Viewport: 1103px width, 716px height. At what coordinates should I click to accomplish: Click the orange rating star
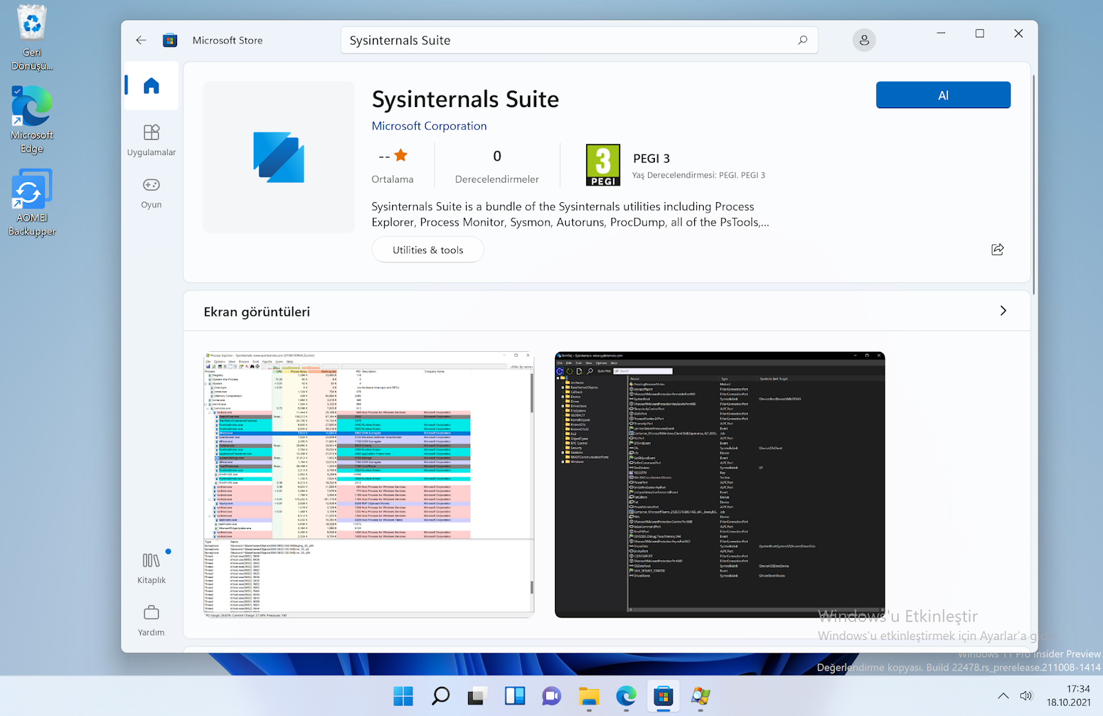point(401,155)
